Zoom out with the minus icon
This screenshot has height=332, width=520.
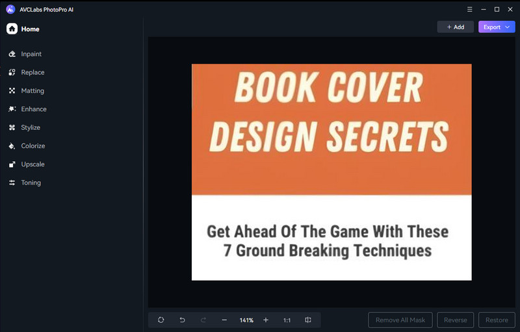pyautogui.click(x=224, y=320)
